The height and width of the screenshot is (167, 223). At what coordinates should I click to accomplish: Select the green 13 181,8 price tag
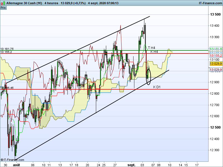[x=216, y=49]
